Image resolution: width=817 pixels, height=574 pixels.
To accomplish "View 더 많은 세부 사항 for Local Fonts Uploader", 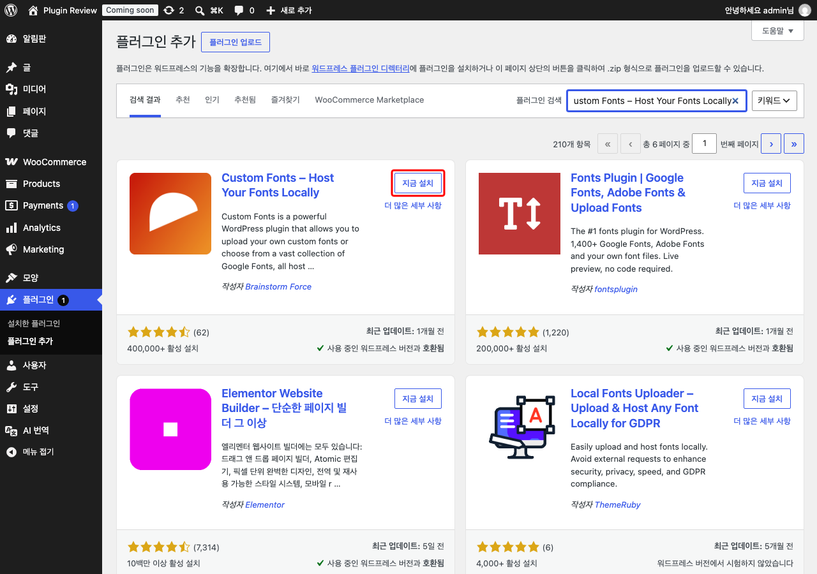I will [x=762, y=421].
